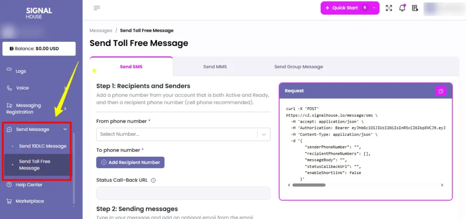Viewport: 466px width, 219px height.
Task: Toggle fullscreen mode icon
Action: (389, 8)
